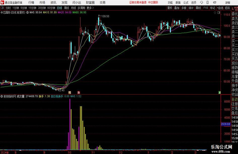Click the 2939.68 volume axis marker
Image resolution: width=238 pixels, height=154 pixels.
(x=226, y=124)
